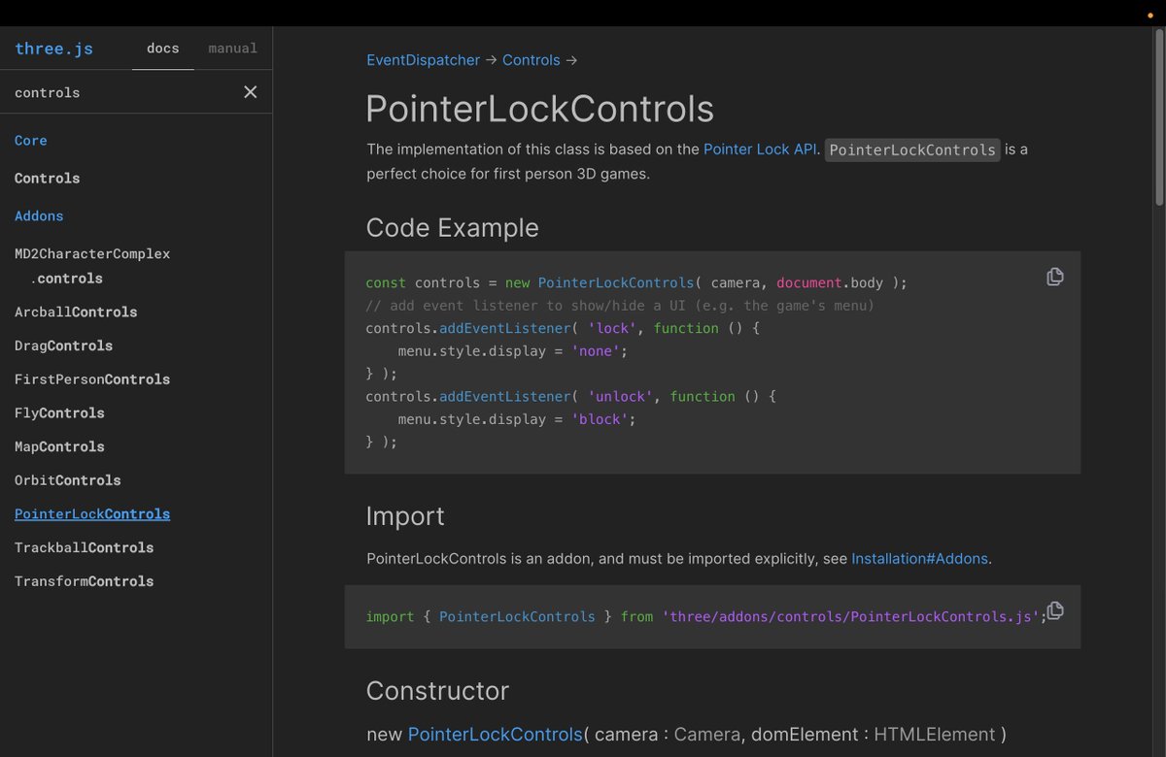Select the Controls entry under Core
This screenshot has height=757, width=1166.
48,179
